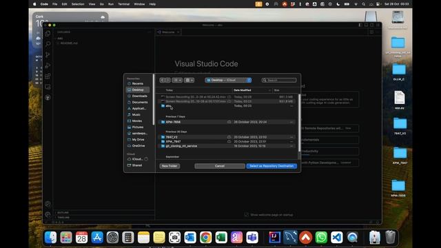Image resolution: width=441 pixels, height=248 pixels.
Task: Select the 7847_V2 folder in file list
Action: (227, 137)
